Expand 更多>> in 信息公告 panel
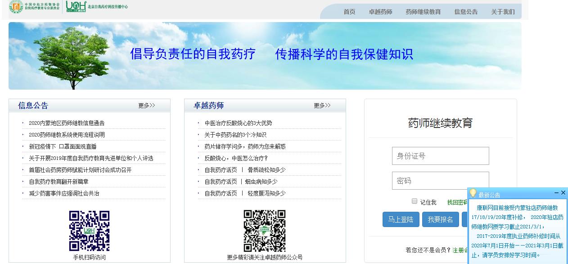The image size is (568, 264). tap(147, 105)
